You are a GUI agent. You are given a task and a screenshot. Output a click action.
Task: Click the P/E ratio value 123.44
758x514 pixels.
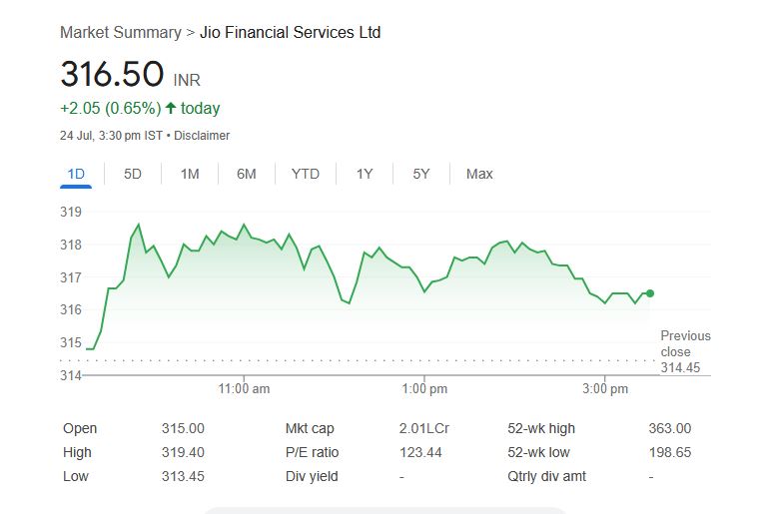419,452
